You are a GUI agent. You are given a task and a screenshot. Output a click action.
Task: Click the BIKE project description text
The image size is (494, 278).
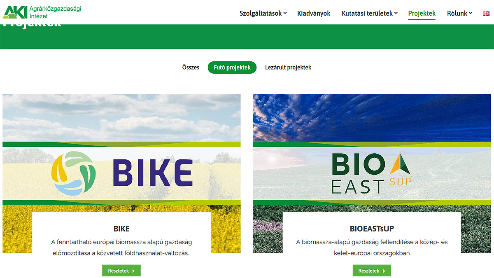coord(121,248)
